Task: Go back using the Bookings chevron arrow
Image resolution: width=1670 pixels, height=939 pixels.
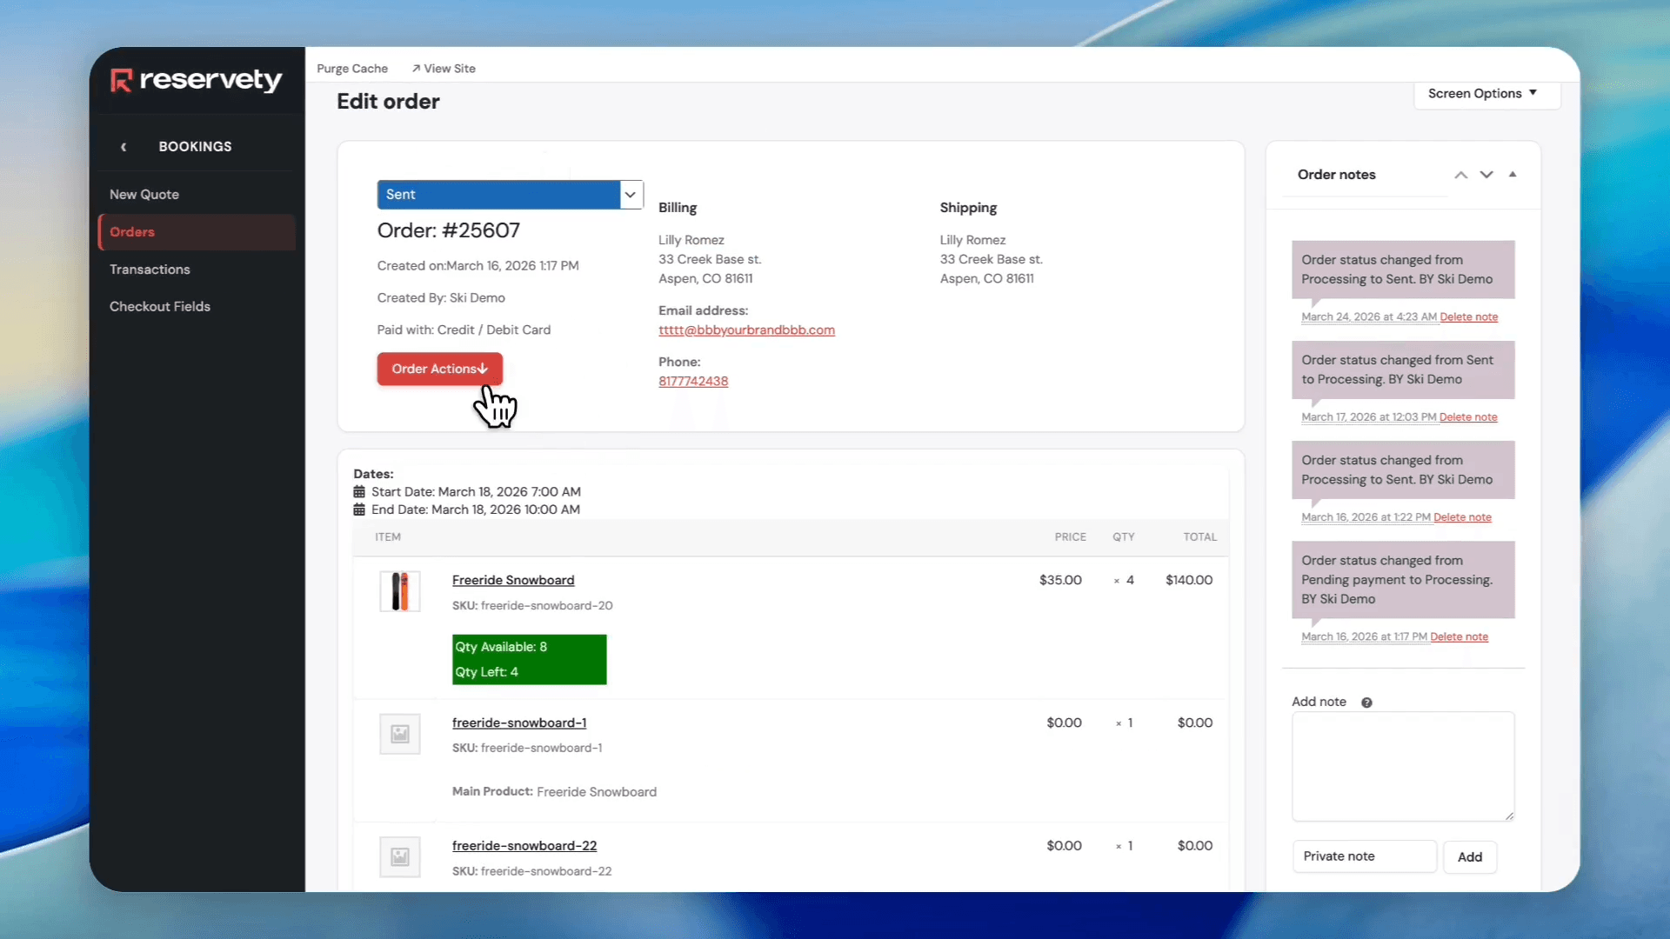Action: click(124, 147)
